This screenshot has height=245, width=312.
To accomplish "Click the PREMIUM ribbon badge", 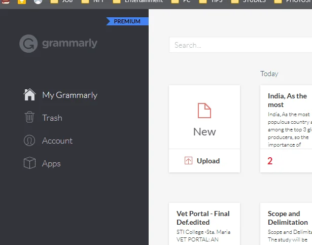I will pos(127,21).
